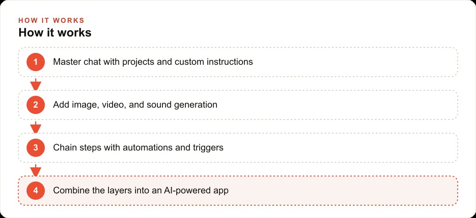Image resolution: width=476 pixels, height=218 pixels.
Task: Click the number 4 step circle
Action: 36,191
